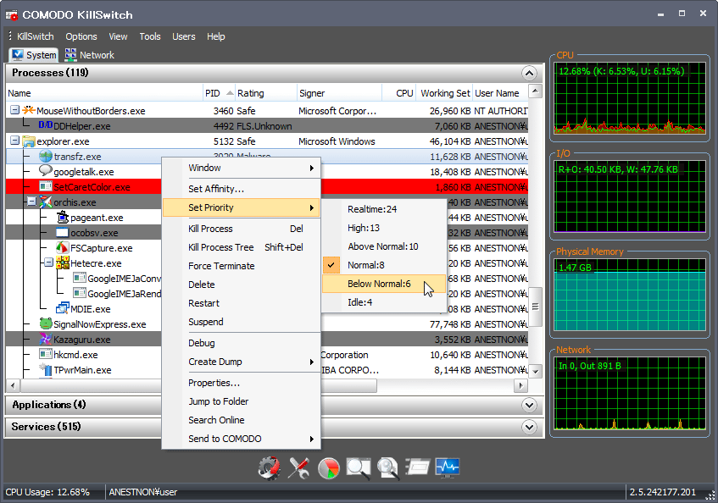Click the orchis.exe icon
Viewport: 718px width, 503px height.
tap(46, 202)
